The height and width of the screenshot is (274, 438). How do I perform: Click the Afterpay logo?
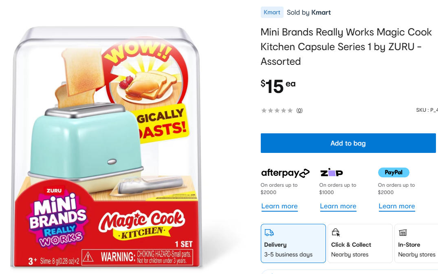(285, 173)
